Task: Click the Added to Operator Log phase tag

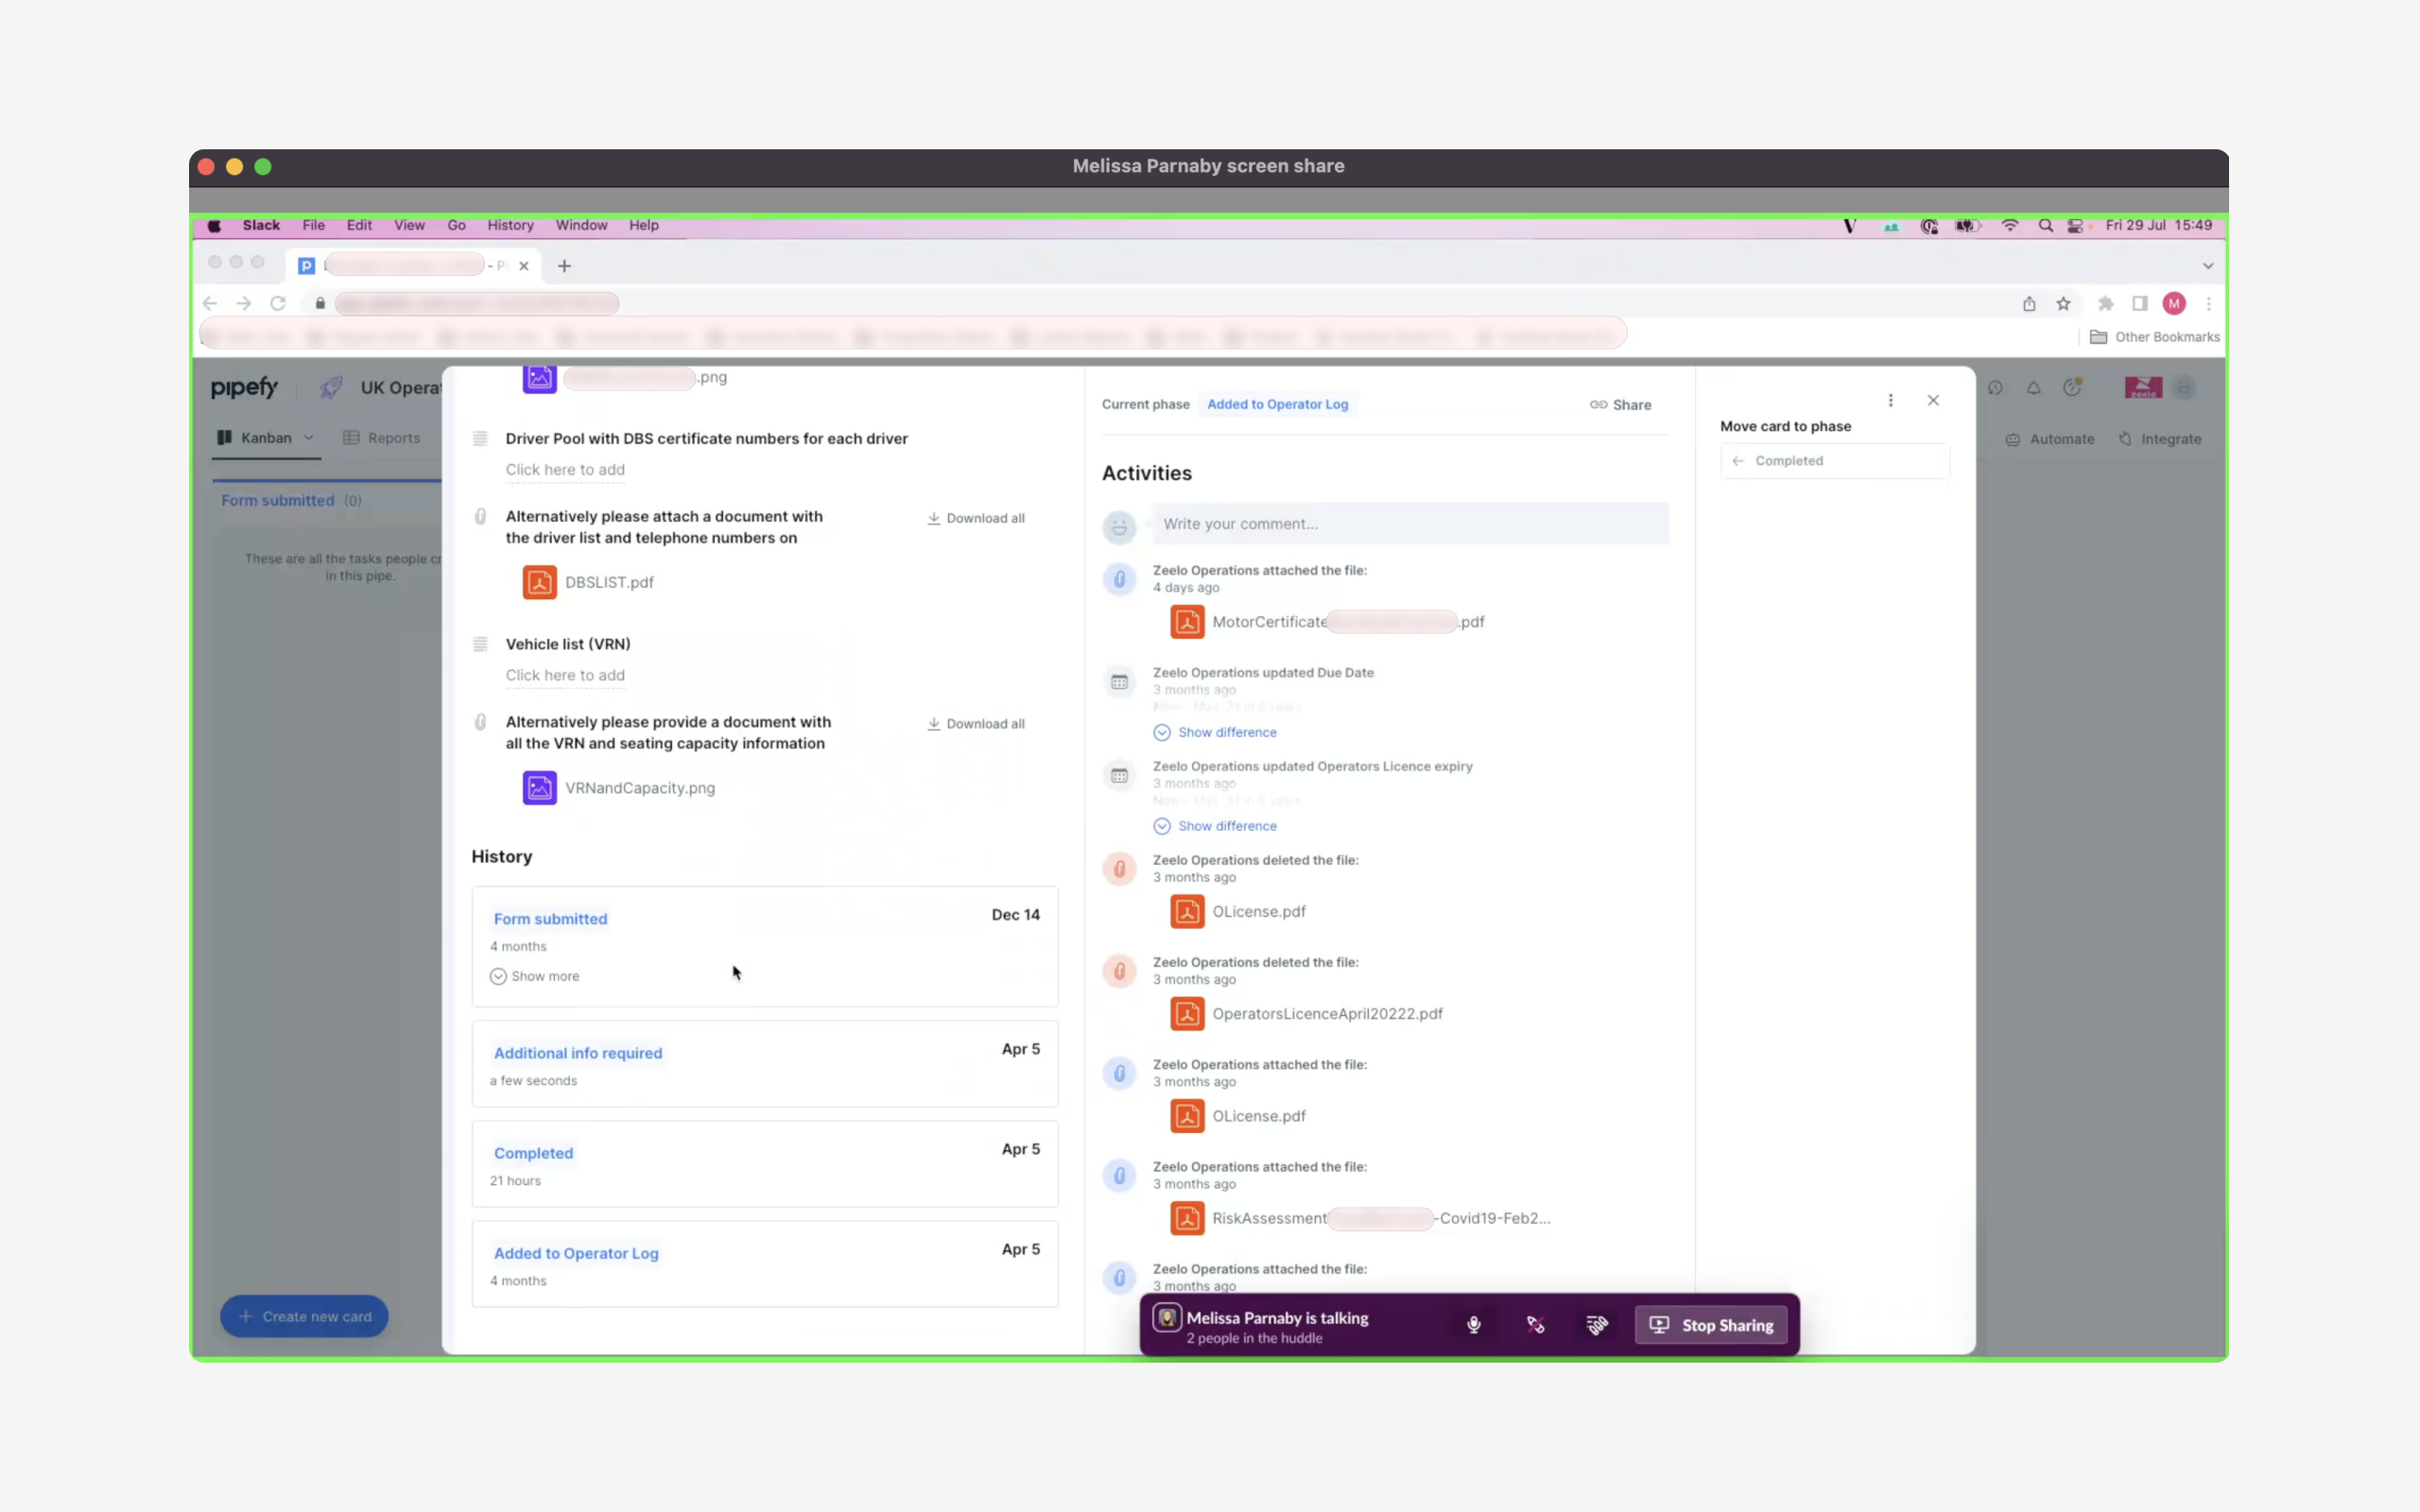Action: [1277, 404]
